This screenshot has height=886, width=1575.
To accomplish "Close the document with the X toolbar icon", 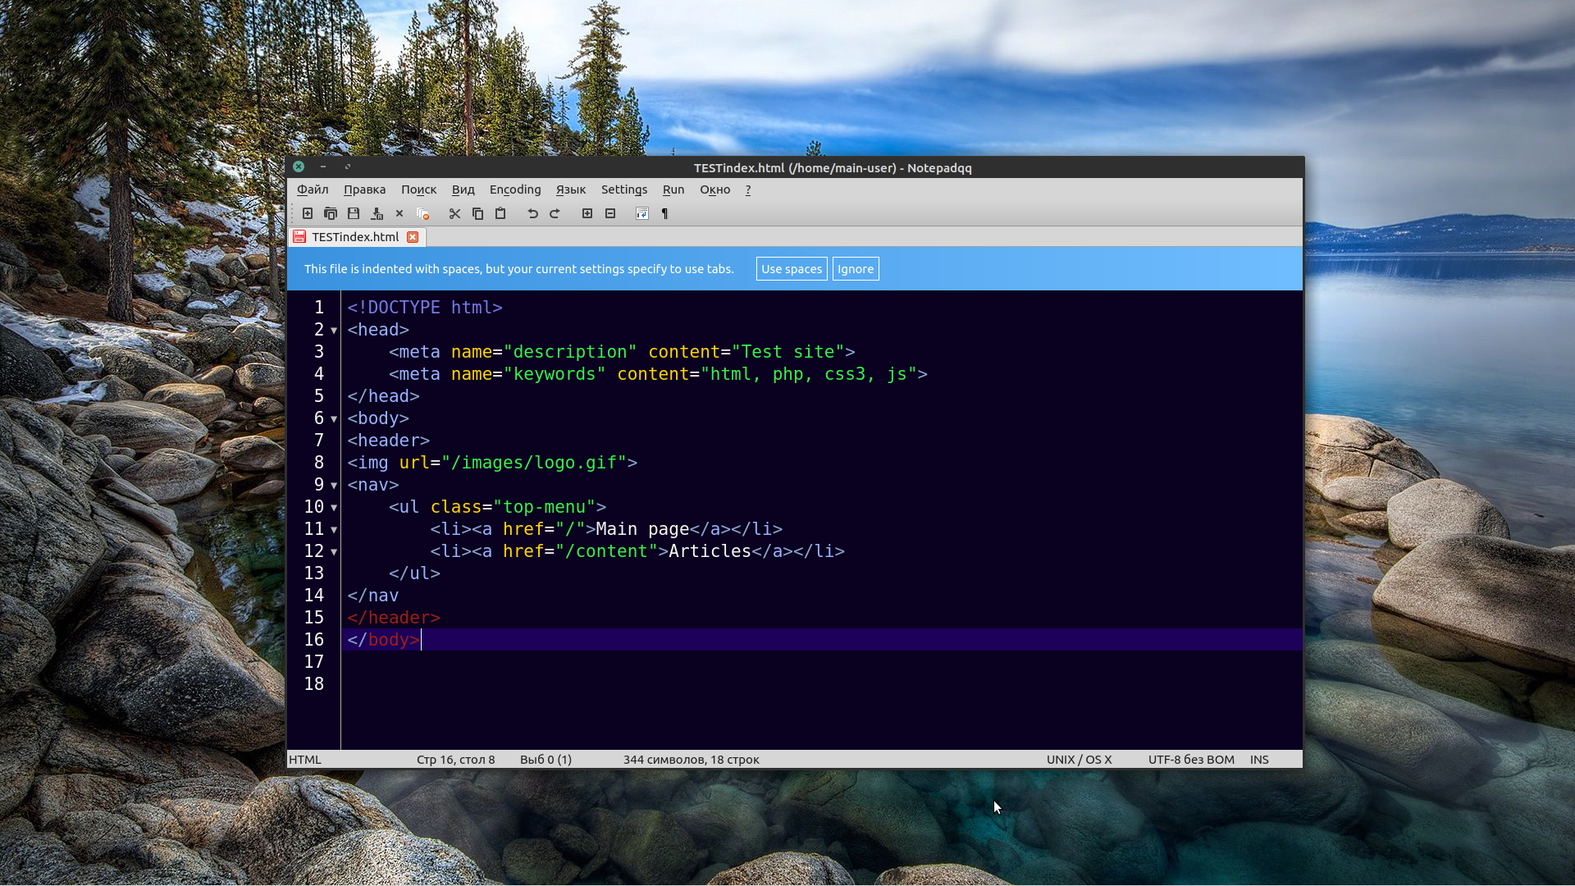I will pos(399,213).
